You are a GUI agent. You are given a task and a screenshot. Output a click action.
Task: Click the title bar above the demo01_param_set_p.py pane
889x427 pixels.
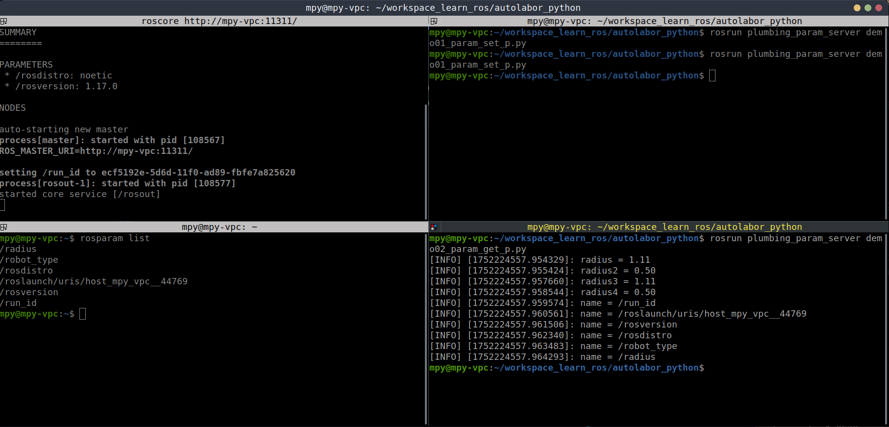point(664,21)
